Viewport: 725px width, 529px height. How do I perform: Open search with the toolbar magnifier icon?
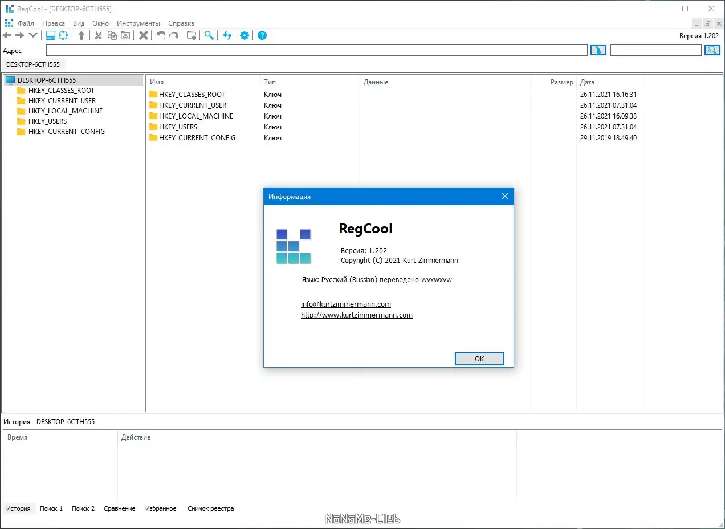coord(209,35)
